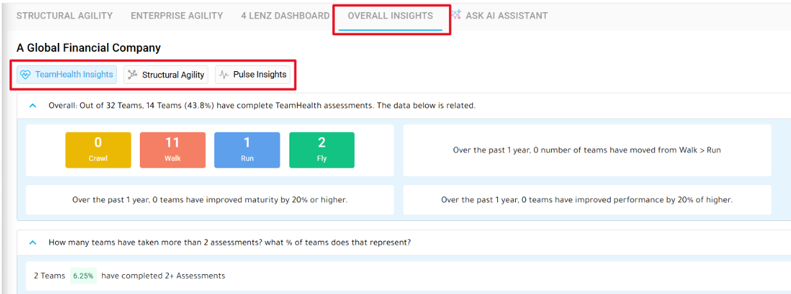Collapse the 2+ assessments question section

[x=33, y=243]
